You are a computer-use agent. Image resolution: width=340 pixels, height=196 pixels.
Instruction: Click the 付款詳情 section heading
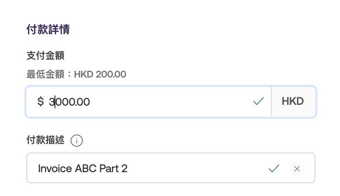[x=48, y=30]
